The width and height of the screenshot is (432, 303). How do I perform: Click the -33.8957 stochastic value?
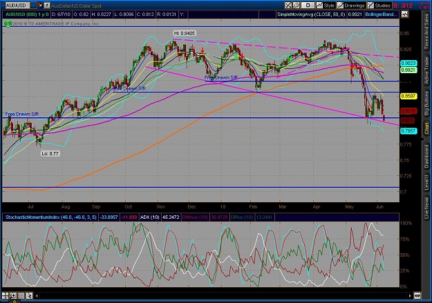[109, 217]
